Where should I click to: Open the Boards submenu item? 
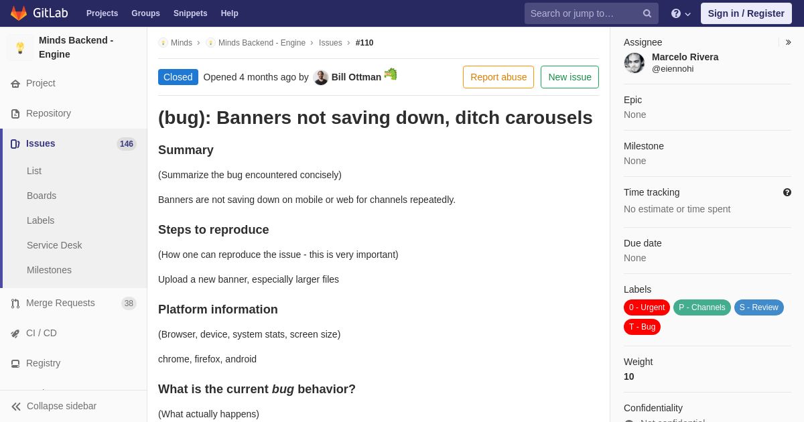click(42, 196)
